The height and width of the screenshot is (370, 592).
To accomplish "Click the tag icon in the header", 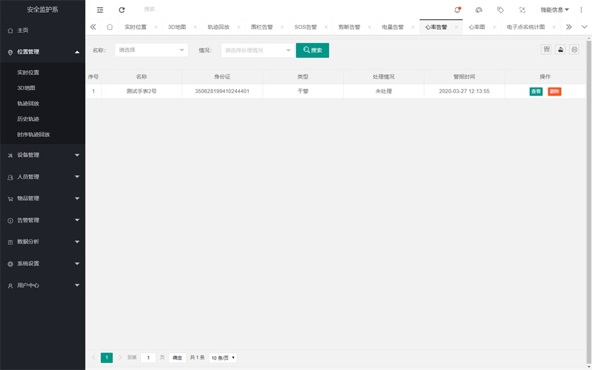I will tap(500, 10).
